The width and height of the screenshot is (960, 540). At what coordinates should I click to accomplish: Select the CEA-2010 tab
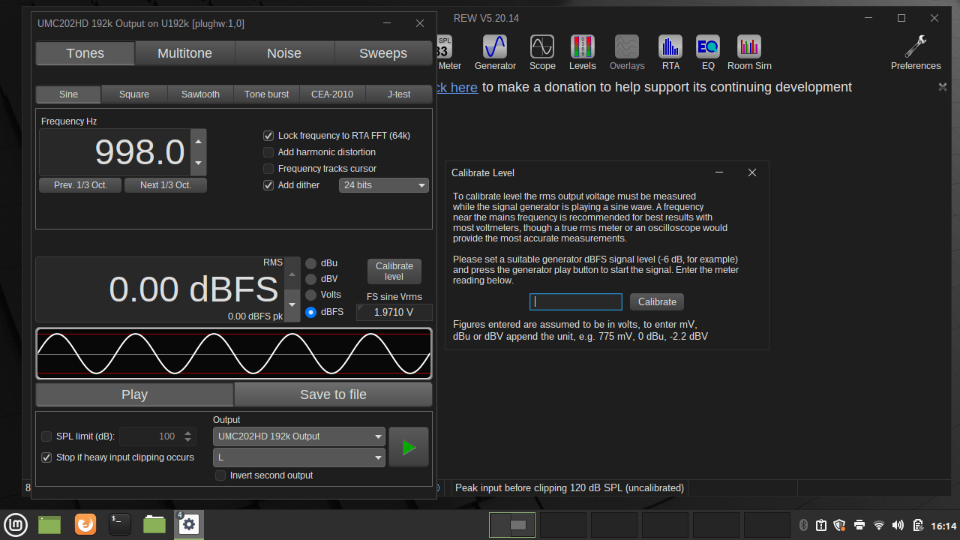point(332,94)
